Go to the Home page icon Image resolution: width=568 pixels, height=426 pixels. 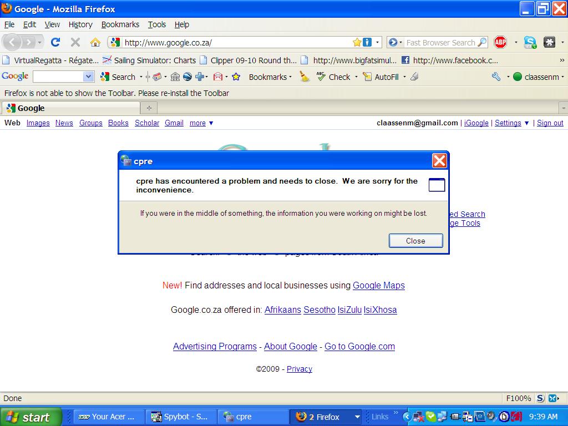tap(95, 42)
